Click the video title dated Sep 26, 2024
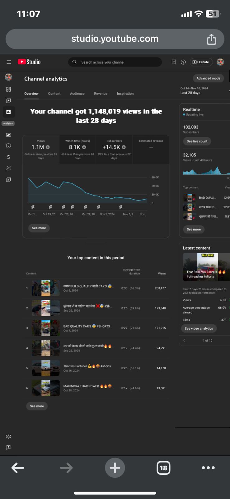This screenshot has height=499, width=230. [x=87, y=306]
